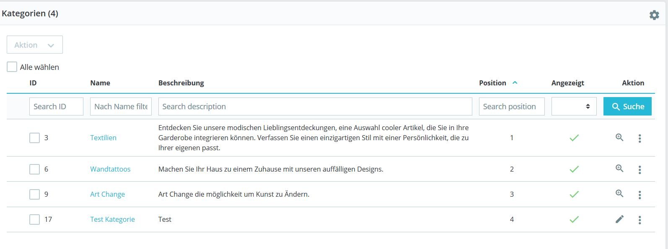Viewport: 668px width, 249px height.
Task: Tick the checkbox for Test Kategorie row
Action: pyautogui.click(x=34, y=219)
